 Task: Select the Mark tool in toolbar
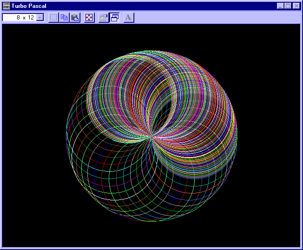53,18
